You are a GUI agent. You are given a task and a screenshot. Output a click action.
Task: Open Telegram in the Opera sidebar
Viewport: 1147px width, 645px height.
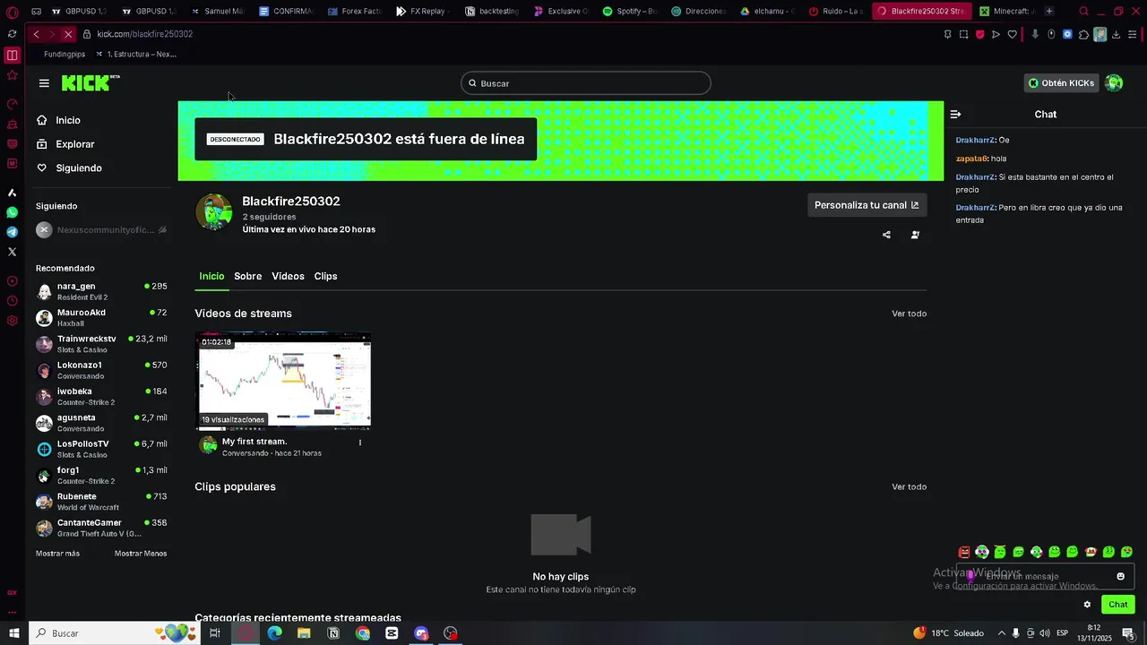13,232
